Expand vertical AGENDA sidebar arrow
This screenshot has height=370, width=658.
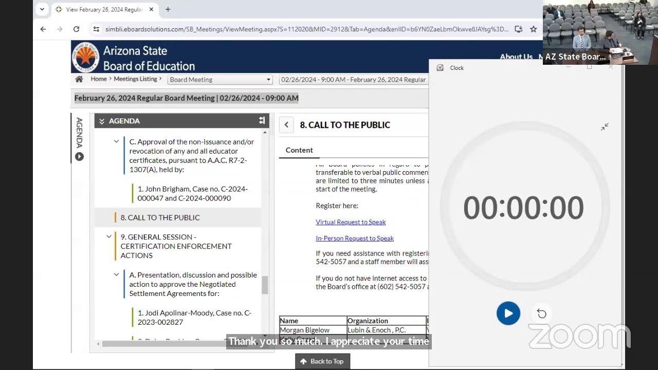[x=79, y=157]
